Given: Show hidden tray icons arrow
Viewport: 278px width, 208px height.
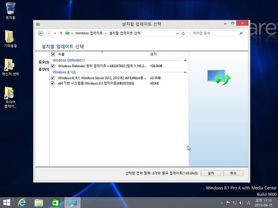Looking at the screenshot, I should (x=222, y=203).
